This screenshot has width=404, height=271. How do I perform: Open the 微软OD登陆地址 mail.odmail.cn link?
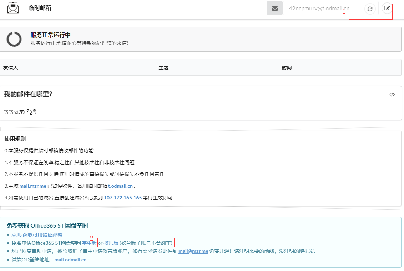point(70,260)
